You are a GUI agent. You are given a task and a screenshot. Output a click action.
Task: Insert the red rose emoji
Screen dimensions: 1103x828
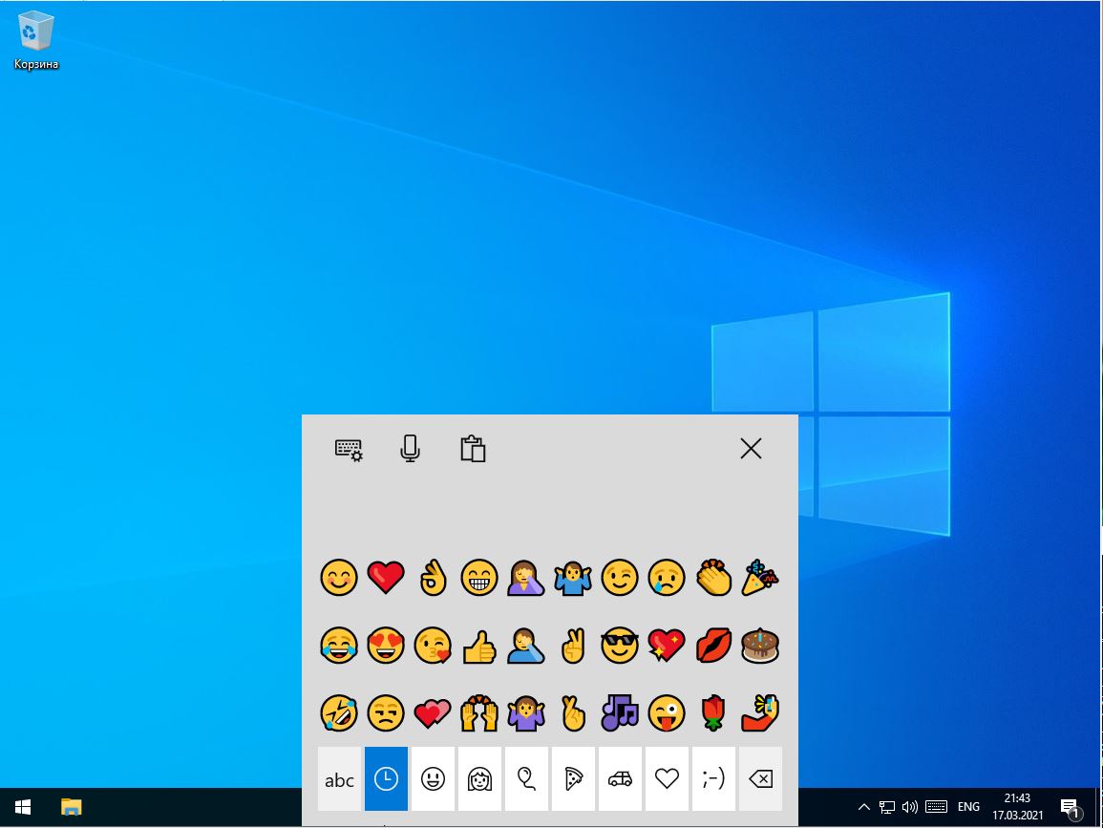pyautogui.click(x=713, y=712)
